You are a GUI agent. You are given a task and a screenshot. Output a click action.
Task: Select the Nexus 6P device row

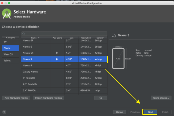click(x=64, y=41)
